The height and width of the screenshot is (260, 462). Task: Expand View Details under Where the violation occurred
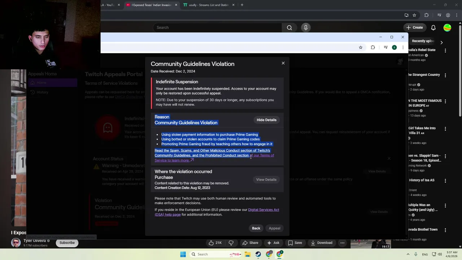pyautogui.click(x=266, y=179)
